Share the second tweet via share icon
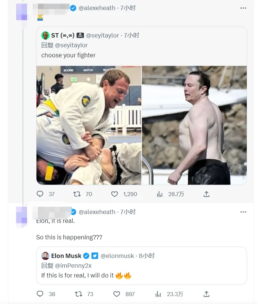Image resolution: width=258 pixels, height=304 pixels. tap(206, 294)
